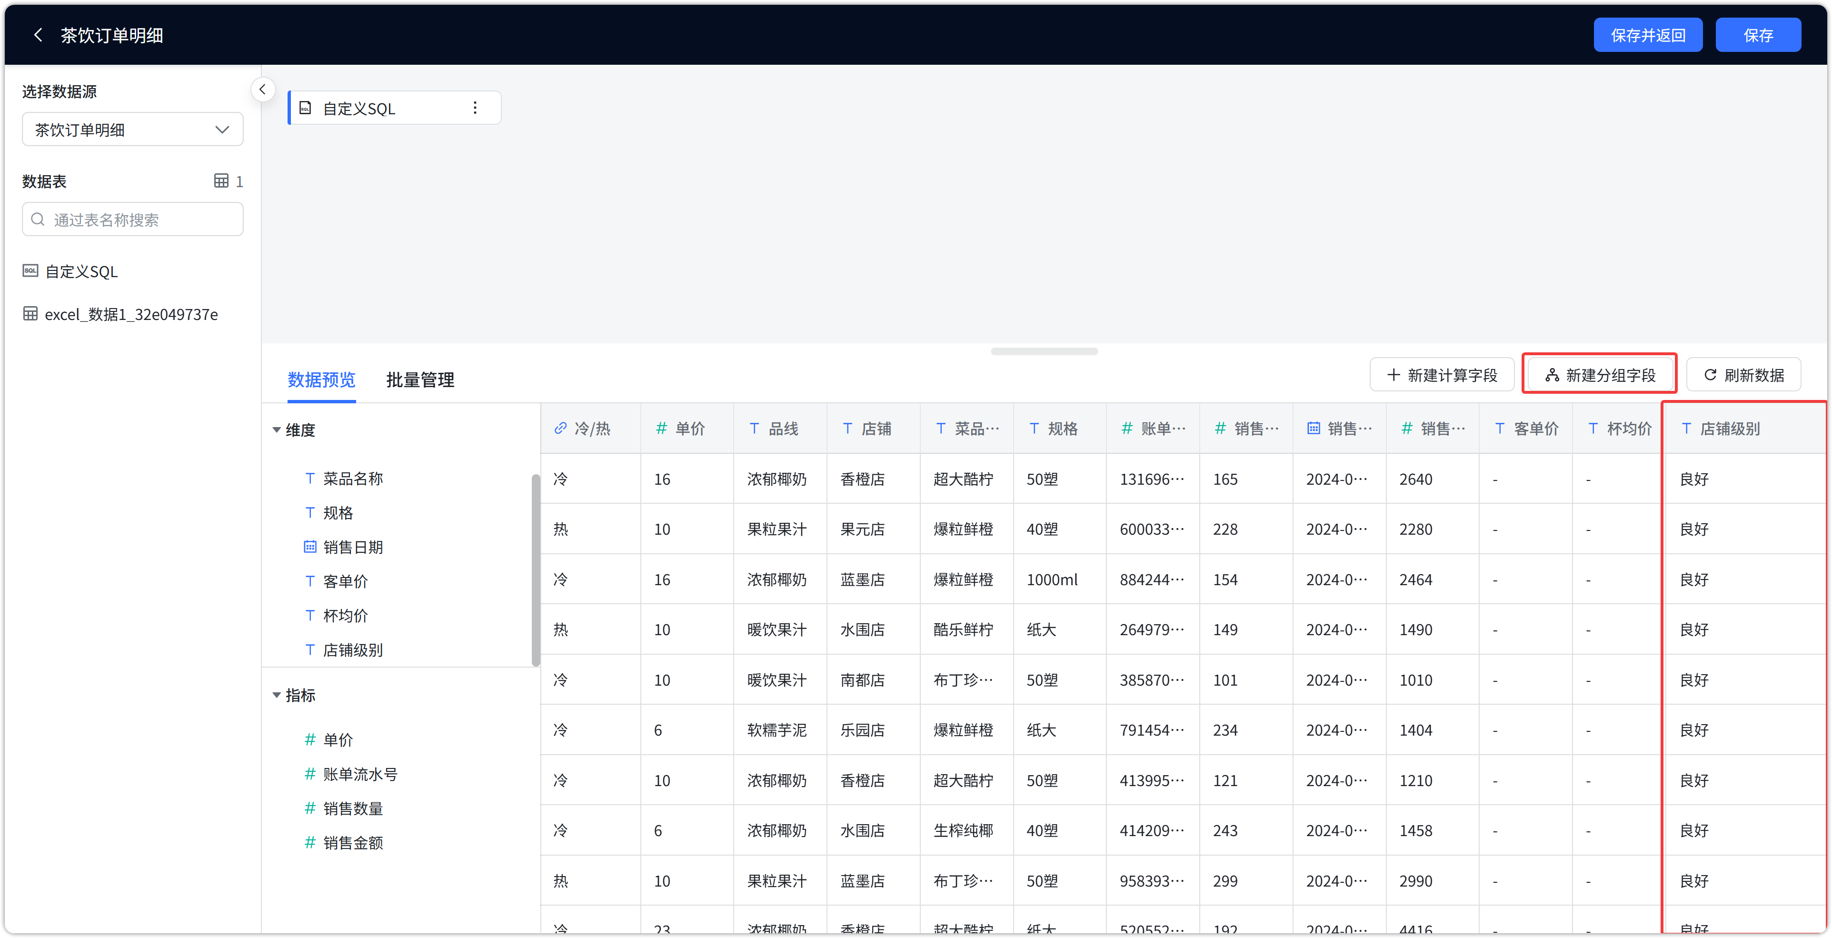
Task: Focus the 通过表名称搜索 search field
Action: [132, 219]
